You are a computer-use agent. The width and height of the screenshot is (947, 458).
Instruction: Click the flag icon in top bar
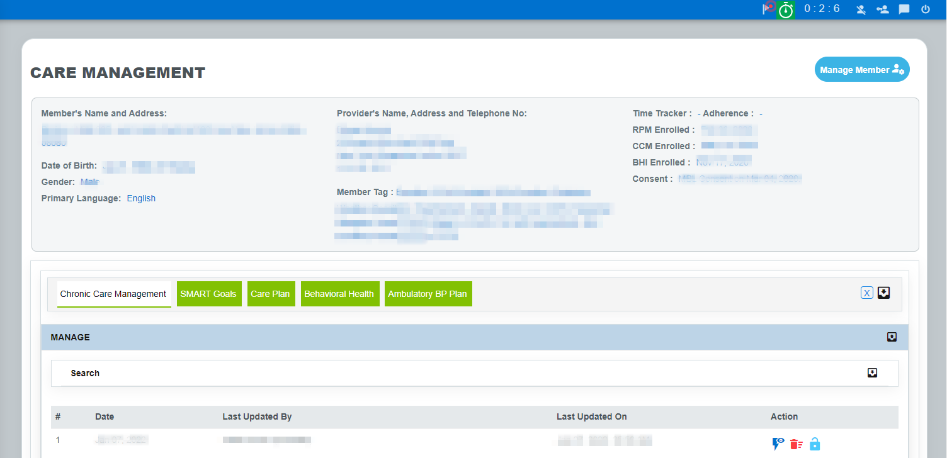coord(769,9)
